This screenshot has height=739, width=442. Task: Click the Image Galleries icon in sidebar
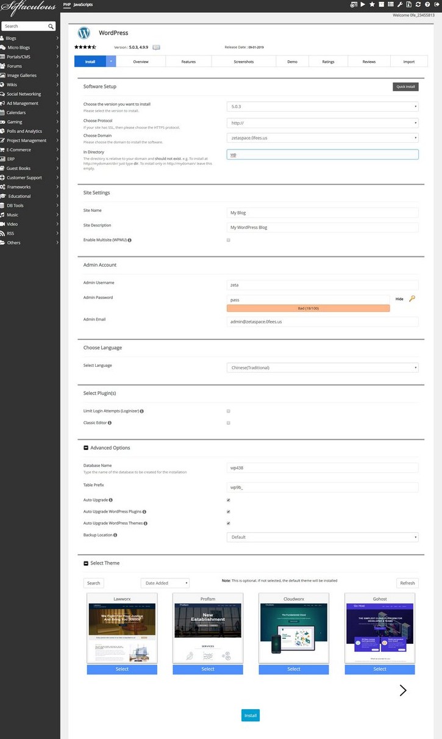pyautogui.click(x=3, y=75)
